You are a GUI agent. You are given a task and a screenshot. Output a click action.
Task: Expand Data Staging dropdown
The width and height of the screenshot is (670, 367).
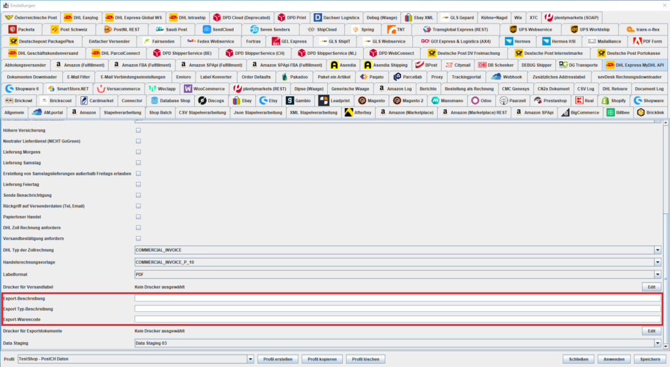tap(658, 343)
